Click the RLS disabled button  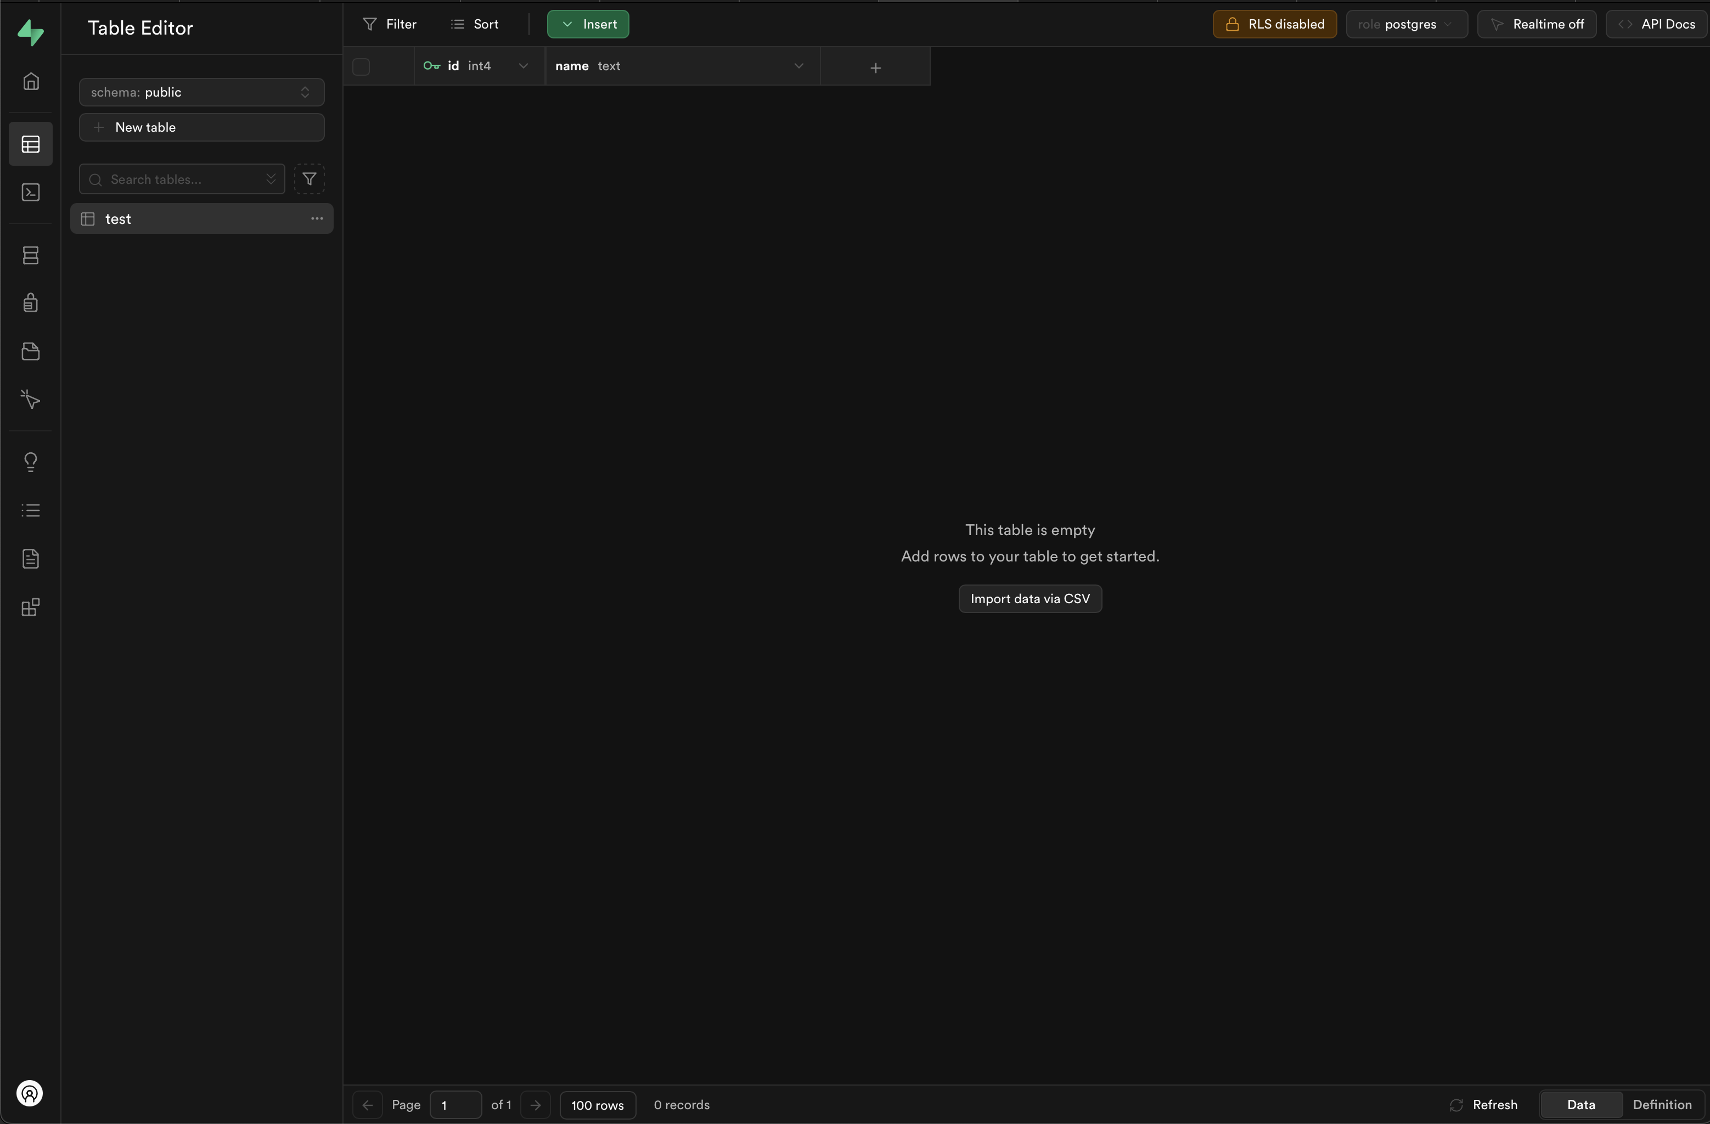(1275, 25)
